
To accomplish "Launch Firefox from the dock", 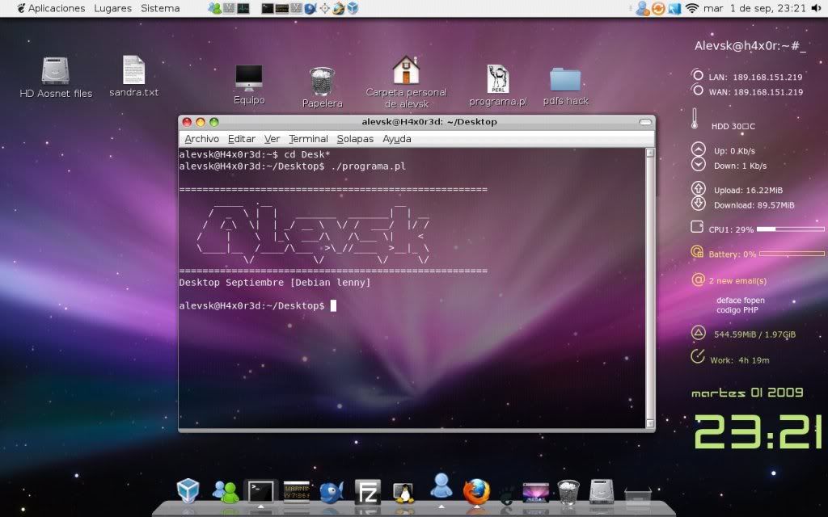I will [476, 490].
